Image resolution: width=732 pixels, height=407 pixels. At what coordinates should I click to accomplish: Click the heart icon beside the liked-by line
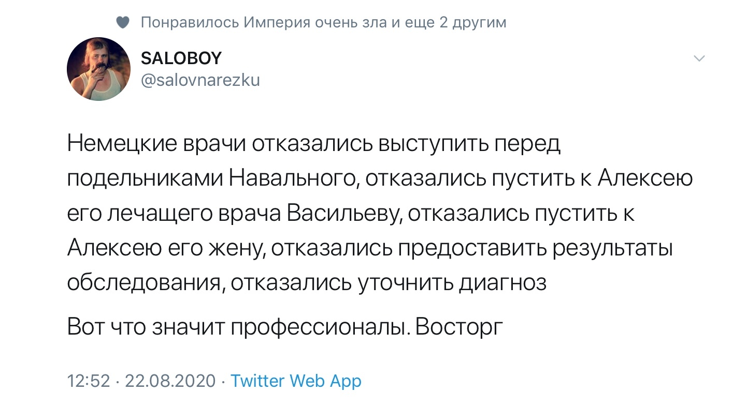coord(123,22)
